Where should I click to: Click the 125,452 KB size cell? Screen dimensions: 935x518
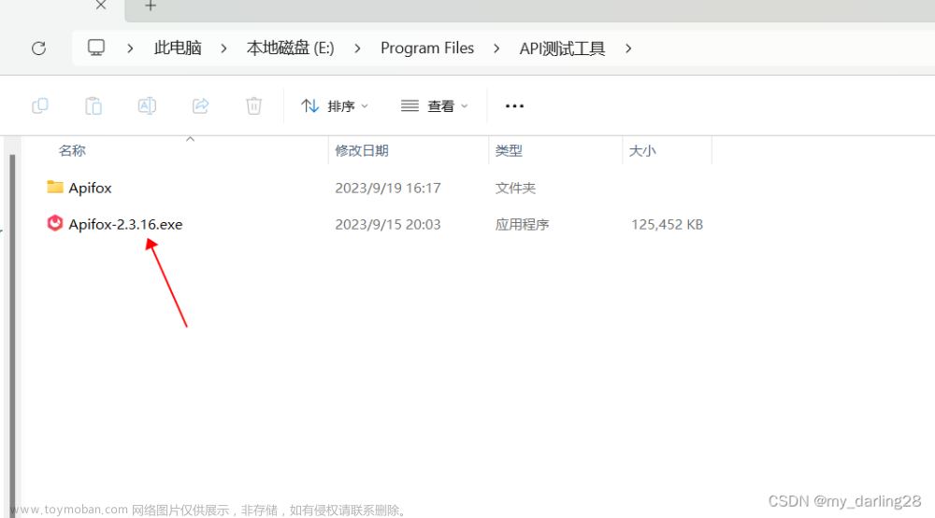(x=667, y=224)
